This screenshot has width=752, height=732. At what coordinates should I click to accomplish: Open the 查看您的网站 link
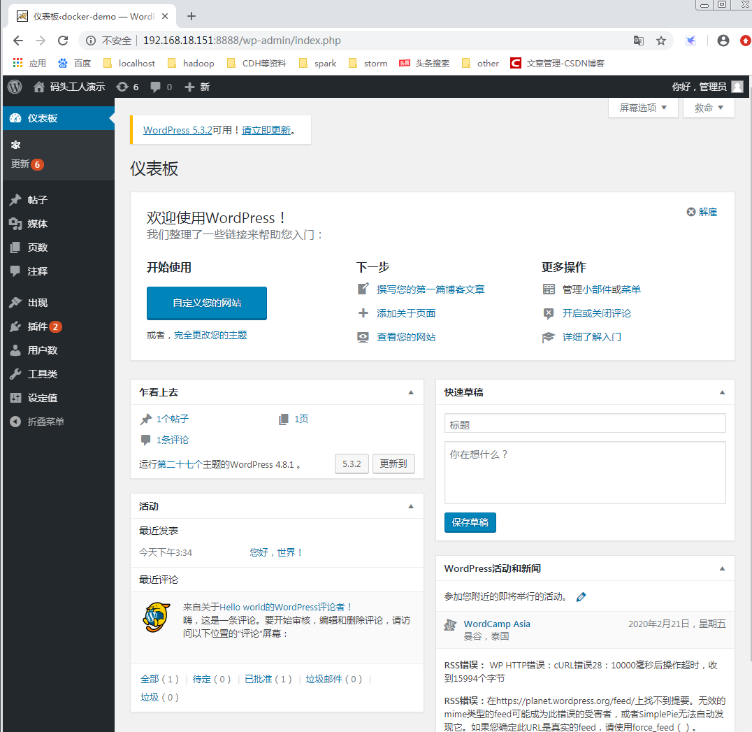click(x=406, y=337)
